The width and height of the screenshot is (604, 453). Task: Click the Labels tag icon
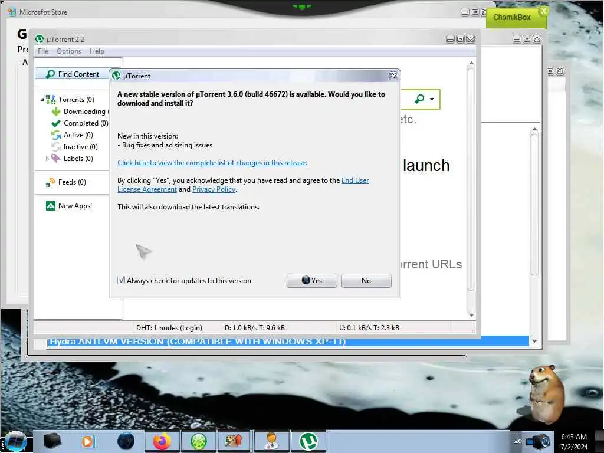click(56, 158)
